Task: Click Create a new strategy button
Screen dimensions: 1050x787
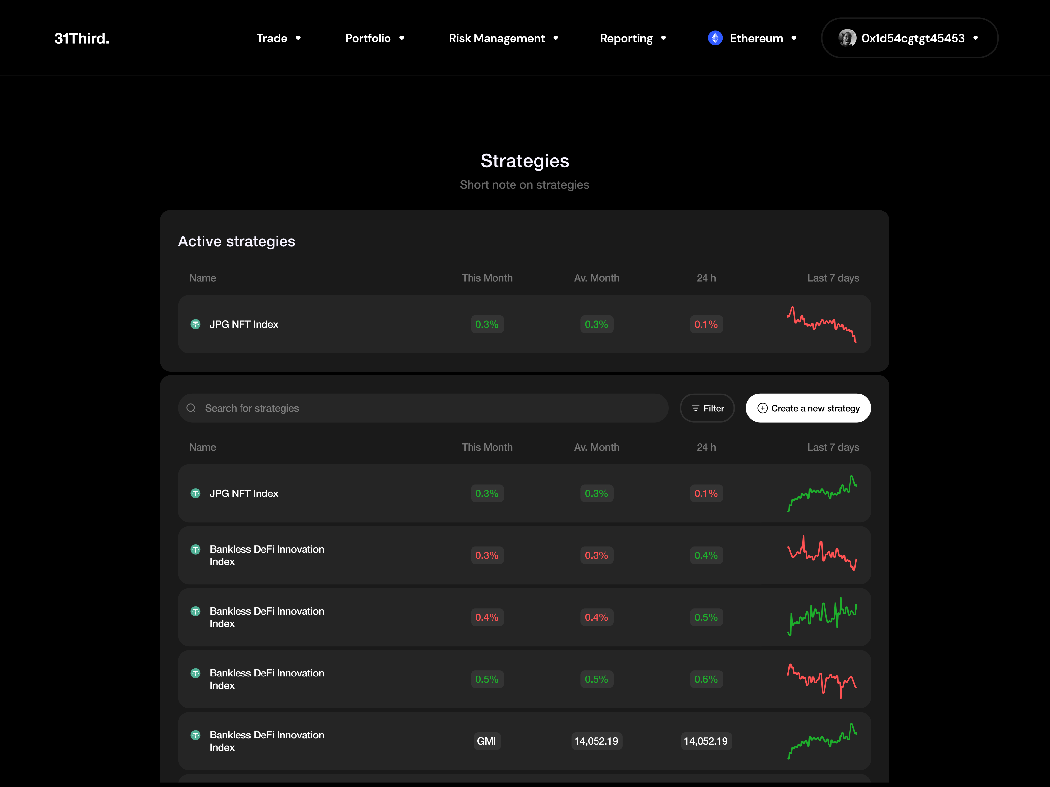Action: pyautogui.click(x=808, y=408)
